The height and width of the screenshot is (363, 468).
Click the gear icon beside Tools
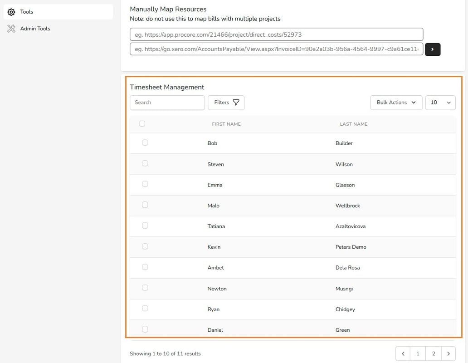tap(11, 12)
